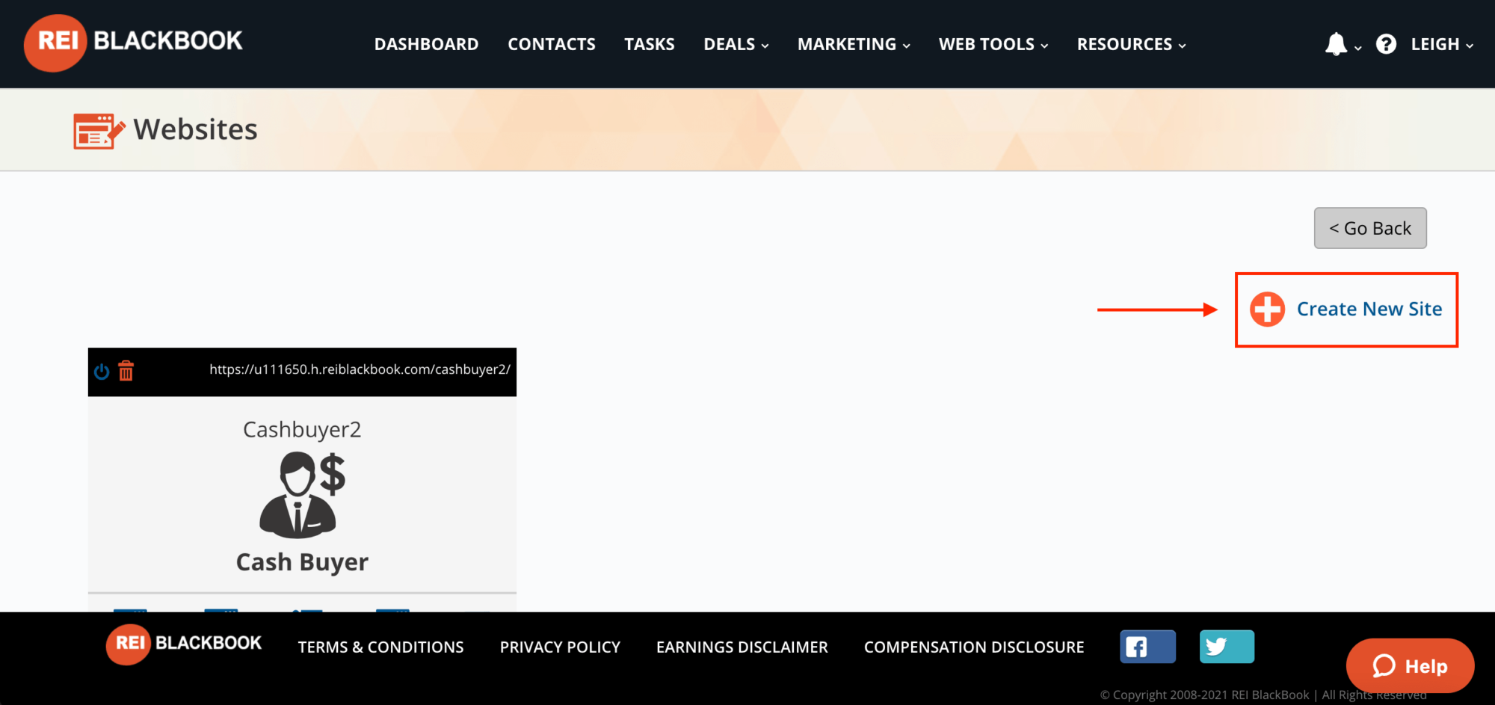Open the notifications bell icon
Screen dimensions: 1495x705
pos(1336,44)
